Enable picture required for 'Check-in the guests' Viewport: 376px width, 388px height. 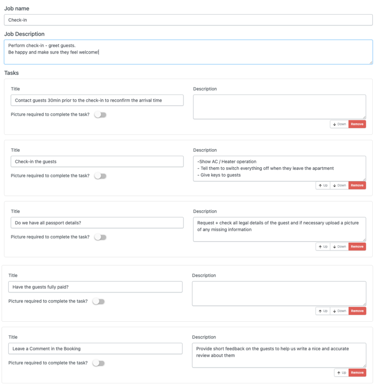click(x=100, y=176)
